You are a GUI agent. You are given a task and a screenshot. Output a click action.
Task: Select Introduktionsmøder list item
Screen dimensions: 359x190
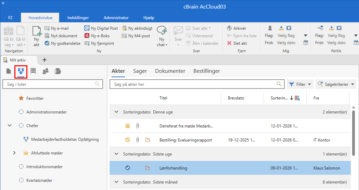(x=44, y=167)
